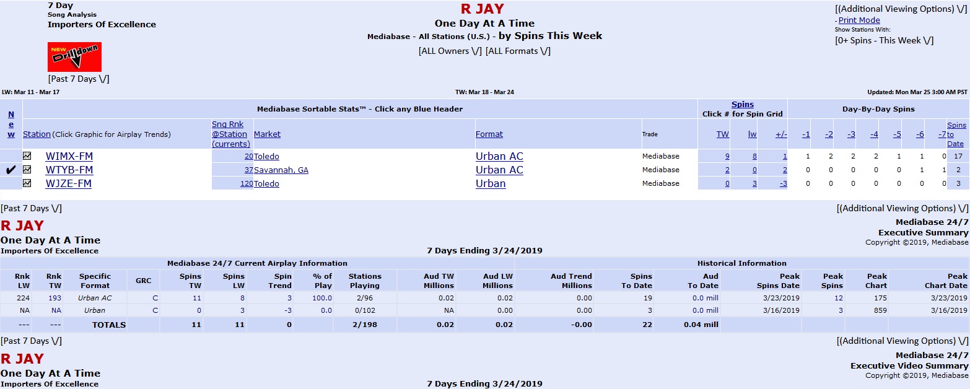Open the New Drilldown graphic
This screenshot has height=389, width=970.
74,57
